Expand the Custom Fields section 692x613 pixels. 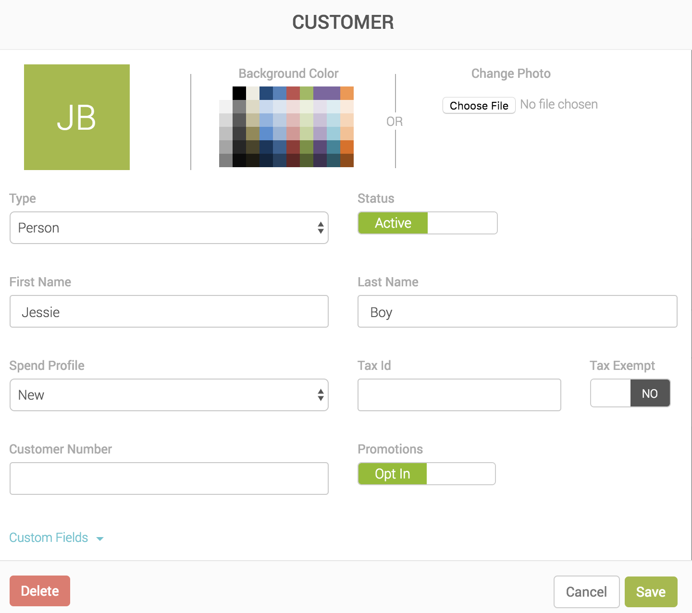(x=56, y=538)
